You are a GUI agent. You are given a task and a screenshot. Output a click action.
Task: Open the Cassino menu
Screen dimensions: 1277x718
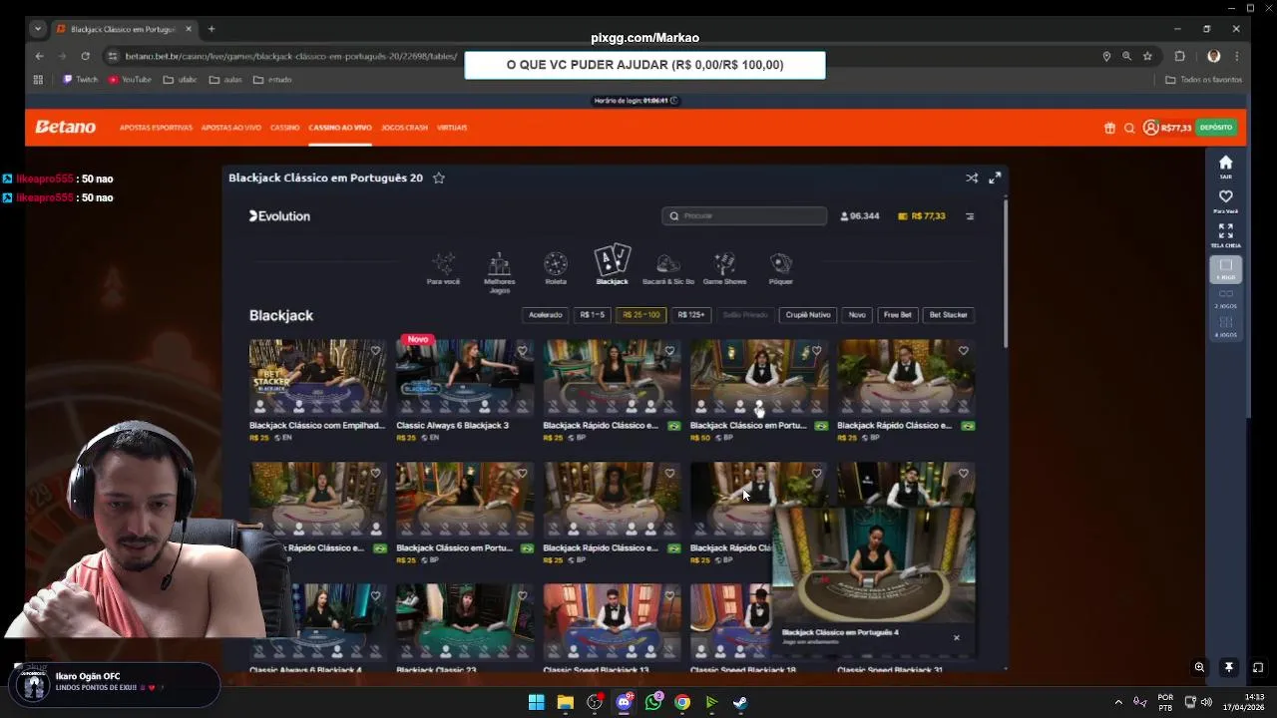(284, 128)
